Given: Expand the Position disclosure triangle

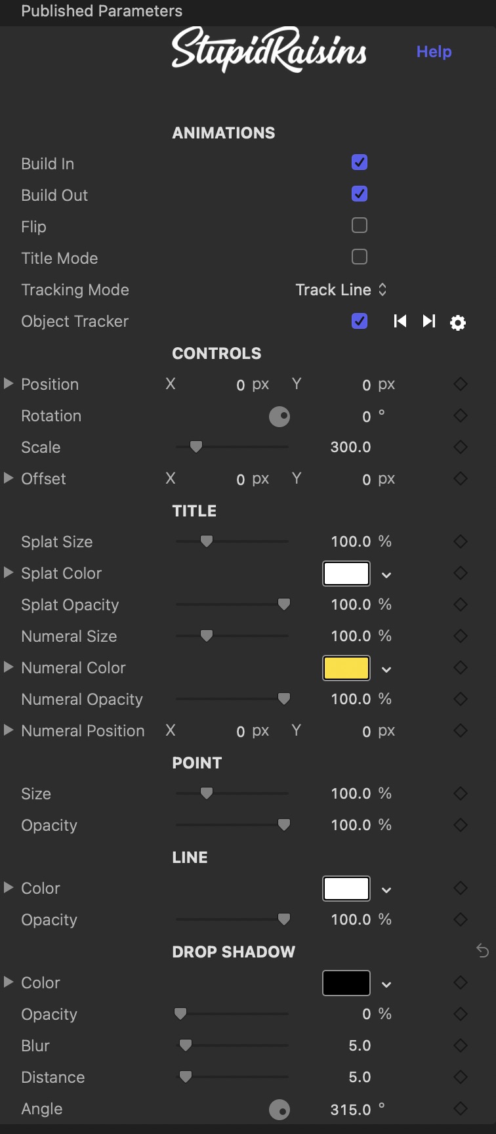Looking at the screenshot, I should pyautogui.click(x=9, y=383).
